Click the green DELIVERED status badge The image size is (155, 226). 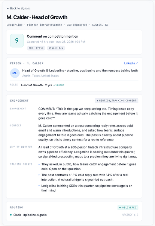[128, 208]
